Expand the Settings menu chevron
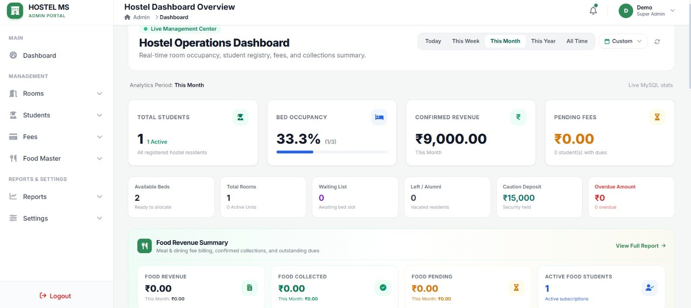This screenshot has height=308, width=691. click(x=100, y=218)
